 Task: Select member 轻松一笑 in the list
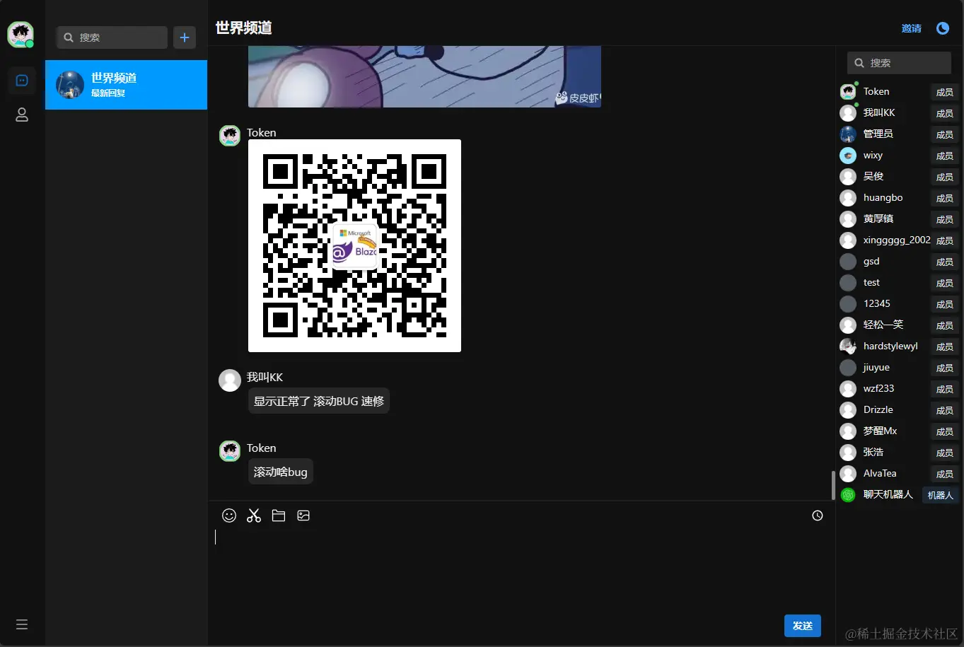coord(898,325)
